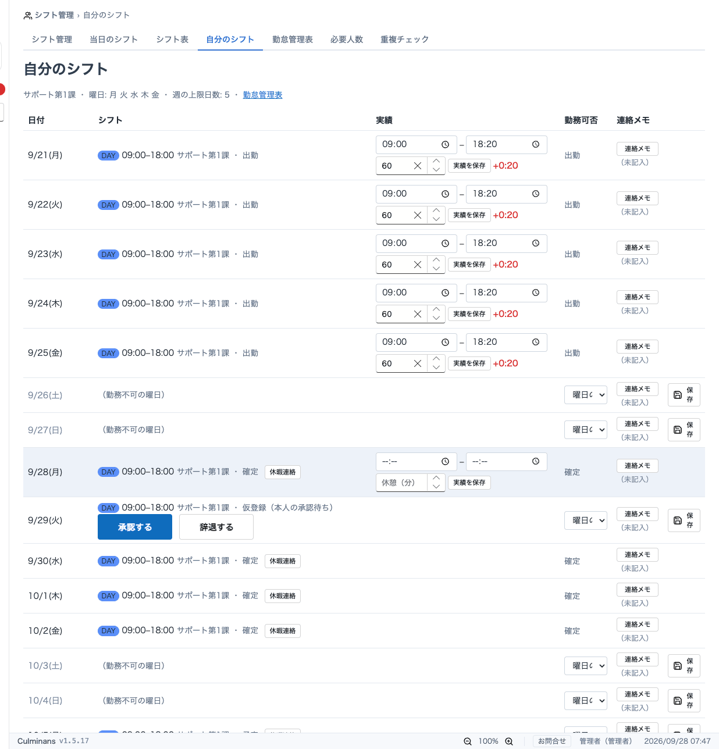The width and height of the screenshot is (719, 749).
Task: Click the Culminans v1.5.17 version label
Action: tap(53, 741)
